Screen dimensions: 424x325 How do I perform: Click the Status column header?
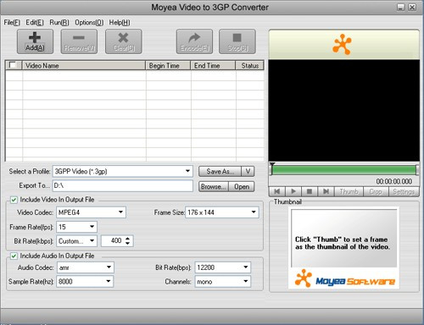(x=250, y=65)
